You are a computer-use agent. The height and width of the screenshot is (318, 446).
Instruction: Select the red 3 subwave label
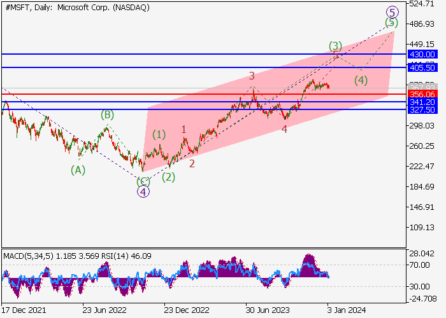coord(252,76)
